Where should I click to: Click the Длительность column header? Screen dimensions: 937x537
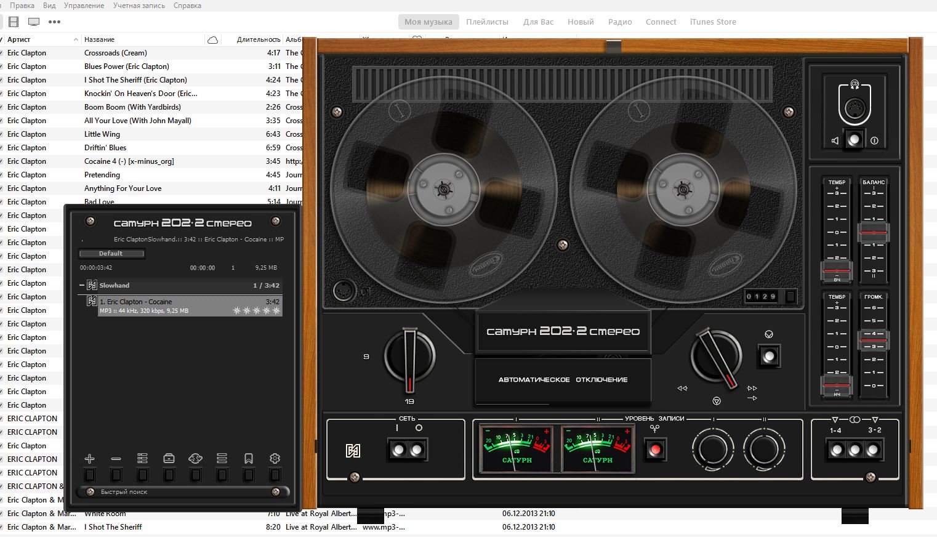tap(259, 39)
